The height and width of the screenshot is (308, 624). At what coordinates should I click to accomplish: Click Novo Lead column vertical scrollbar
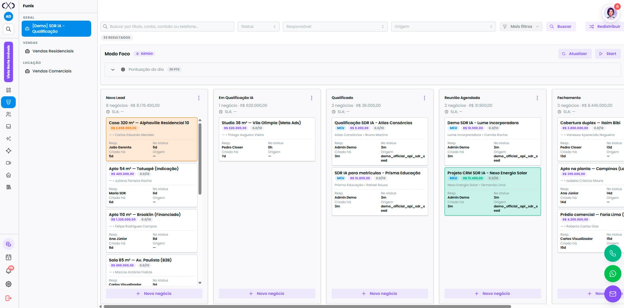point(200,159)
